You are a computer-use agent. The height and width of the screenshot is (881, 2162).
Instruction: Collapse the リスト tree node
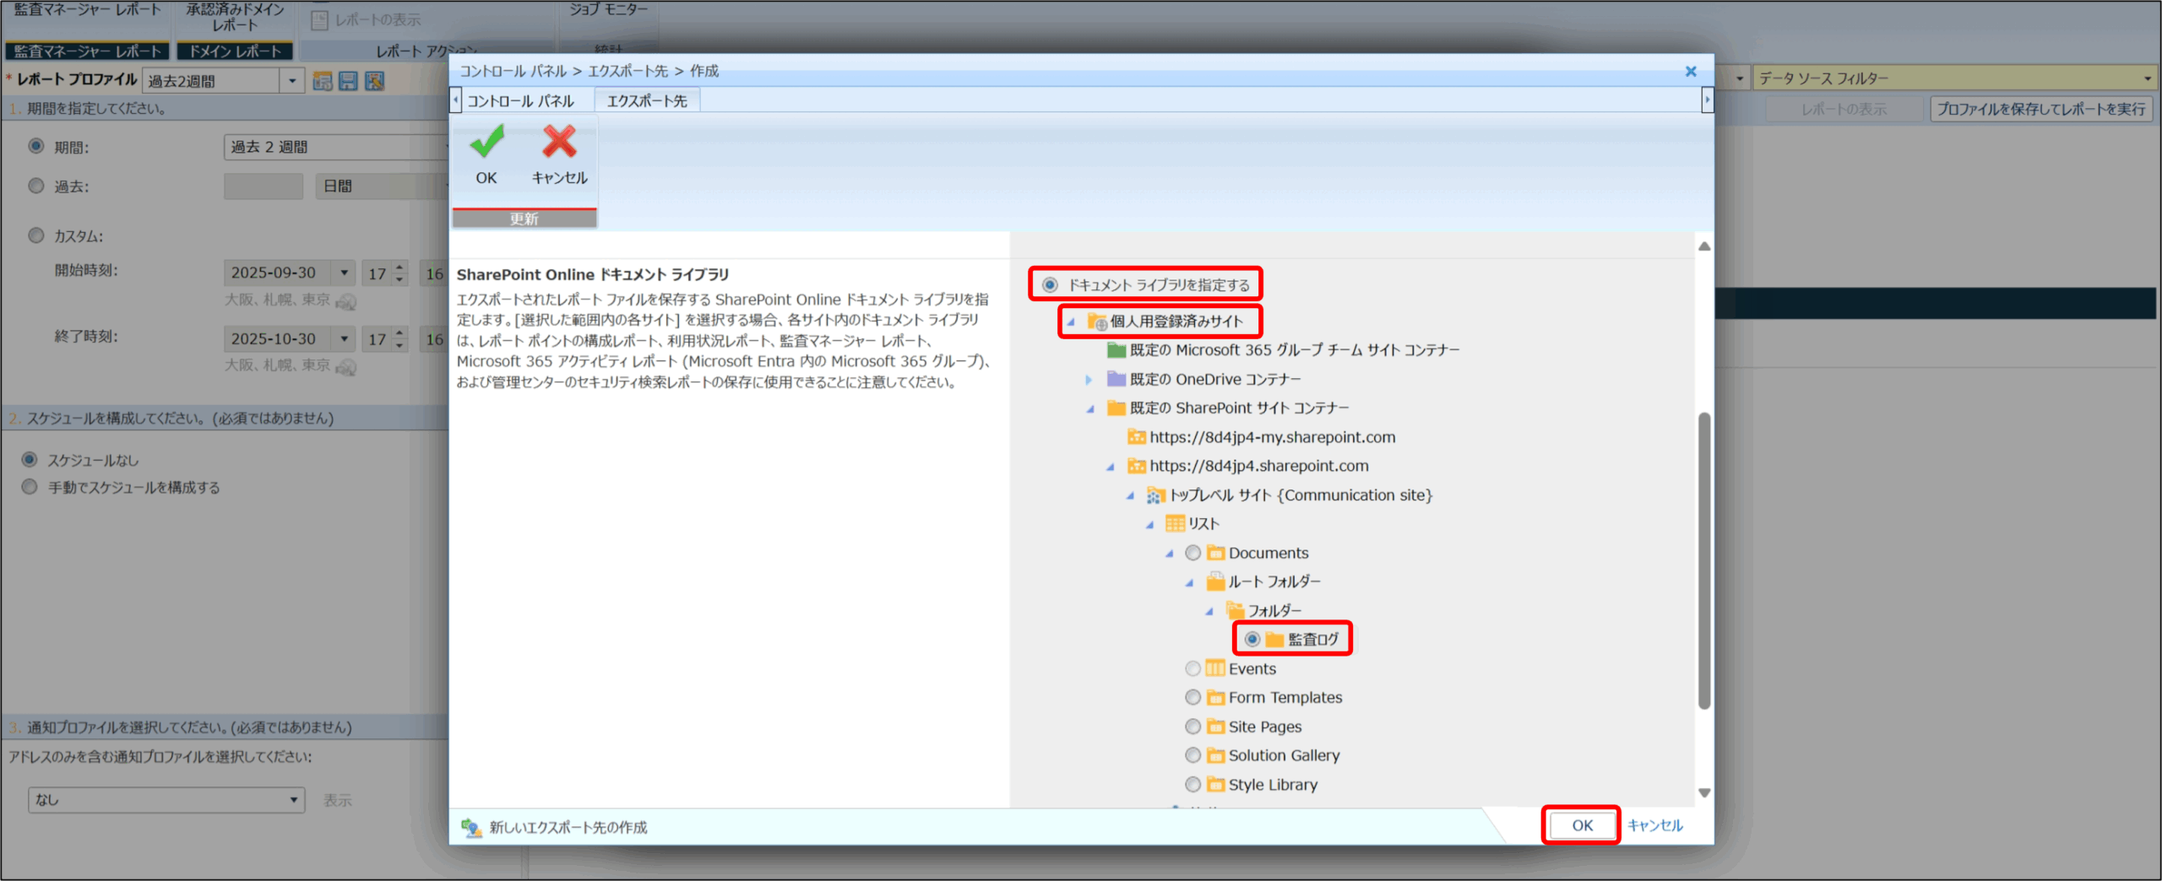pyautogui.click(x=1149, y=525)
